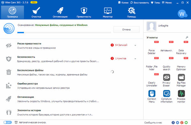191x125 pixels.
Task: Open the Темы themes menu
Action: click(155, 3)
